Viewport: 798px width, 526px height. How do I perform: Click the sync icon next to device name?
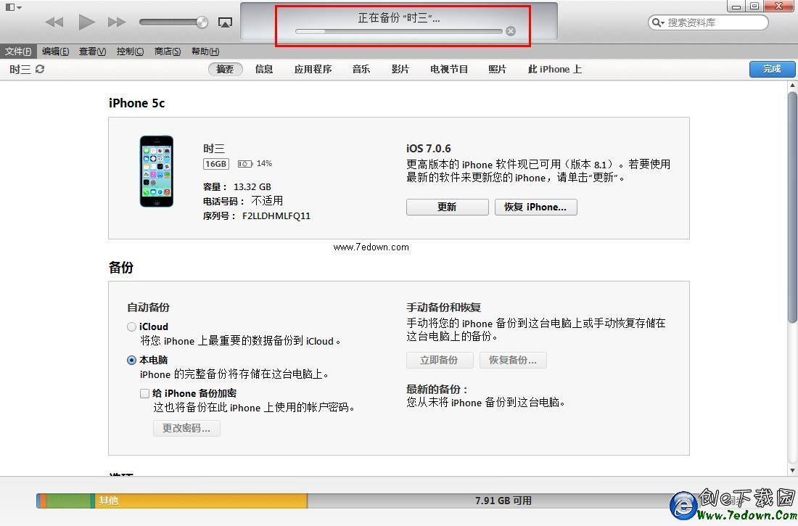[x=40, y=69]
